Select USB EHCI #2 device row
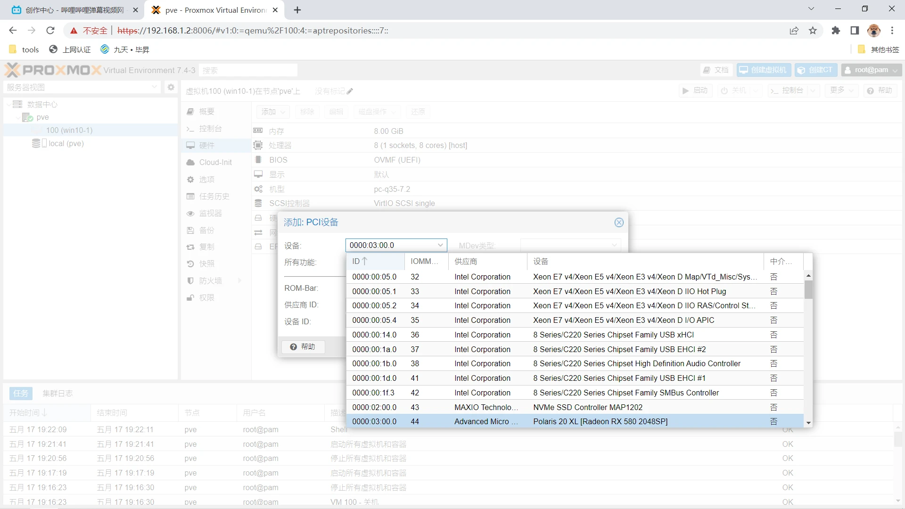The width and height of the screenshot is (905, 509). coord(575,349)
